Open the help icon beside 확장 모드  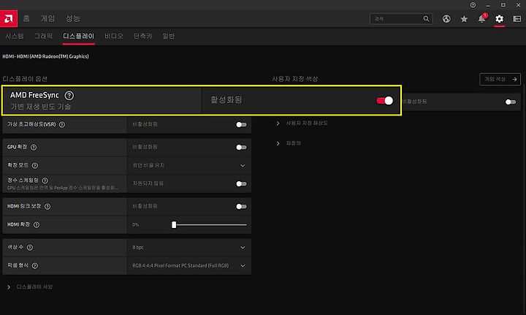coord(35,165)
